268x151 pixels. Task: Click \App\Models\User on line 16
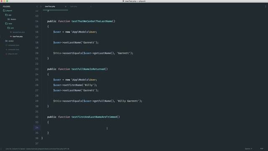tap(83, 32)
